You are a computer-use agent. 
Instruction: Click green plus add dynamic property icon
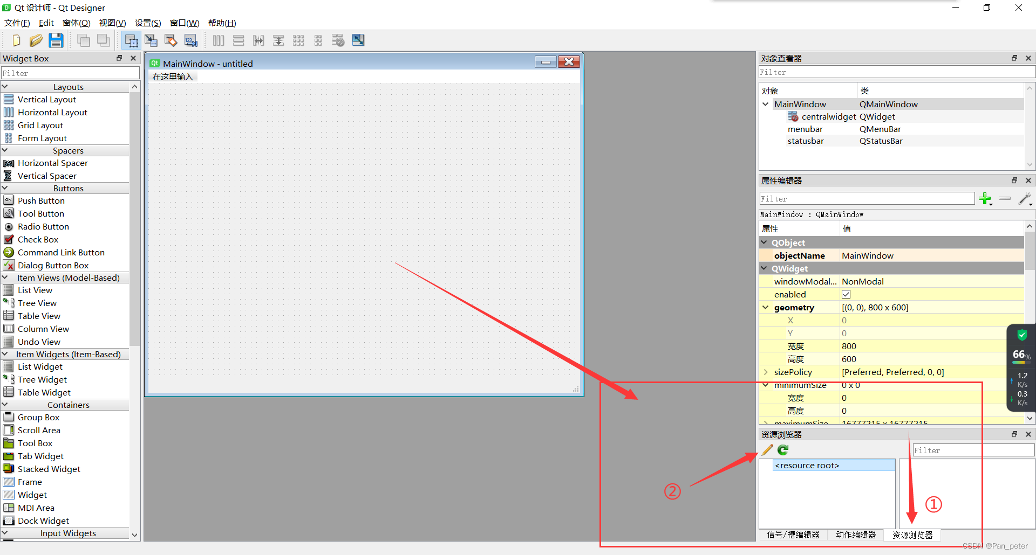985,199
